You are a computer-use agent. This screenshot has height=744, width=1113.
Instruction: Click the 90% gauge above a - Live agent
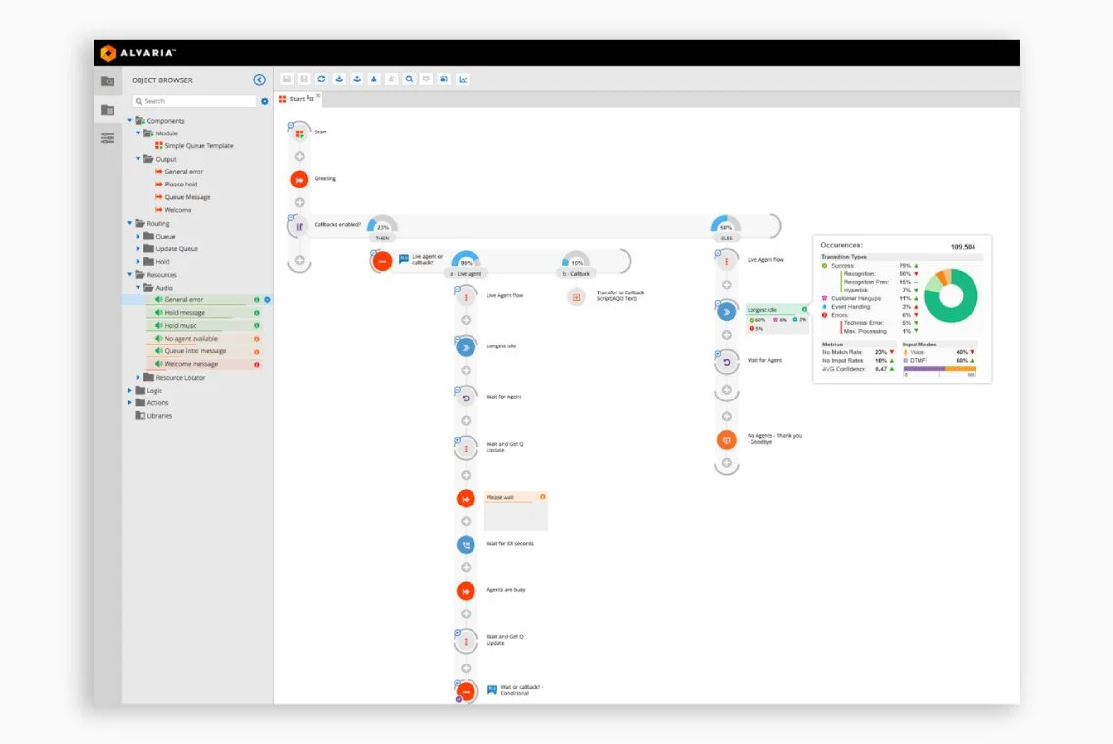(x=466, y=259)
